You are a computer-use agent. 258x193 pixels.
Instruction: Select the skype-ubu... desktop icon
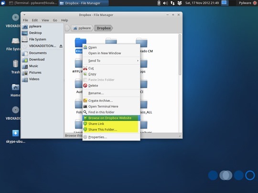coord(15,137)
